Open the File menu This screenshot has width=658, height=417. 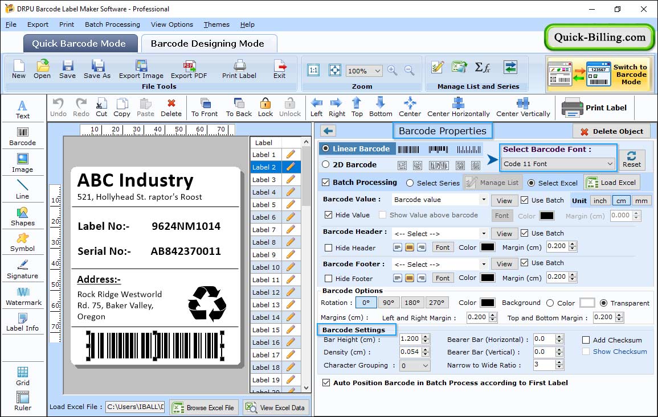point(11,24)
